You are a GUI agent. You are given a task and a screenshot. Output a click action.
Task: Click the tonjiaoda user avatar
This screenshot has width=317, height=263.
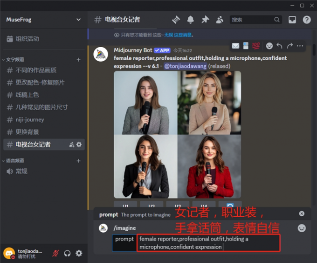tap(9, 253)
